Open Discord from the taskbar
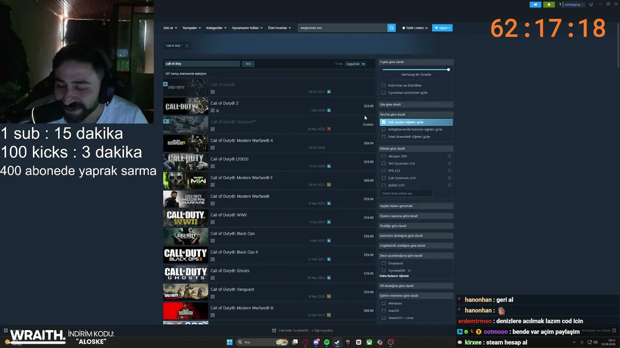This screenshot has width=620, height=348. coord(316,342)
